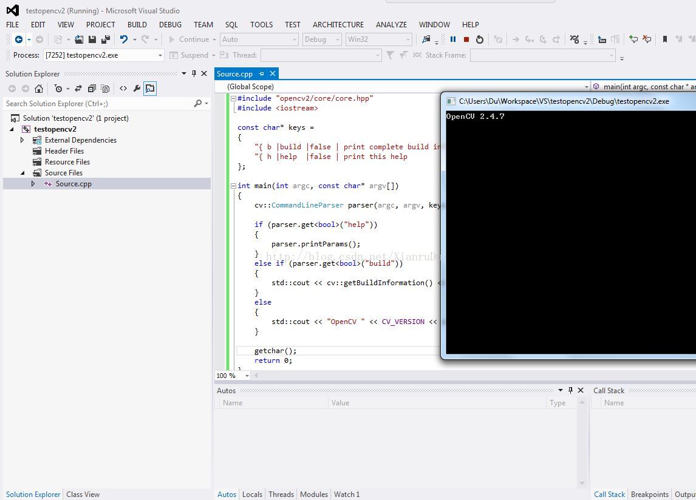The height and width of the screenshot is (500, 696).
Task: Click the Open File toolbar icon
Action: 79,39
